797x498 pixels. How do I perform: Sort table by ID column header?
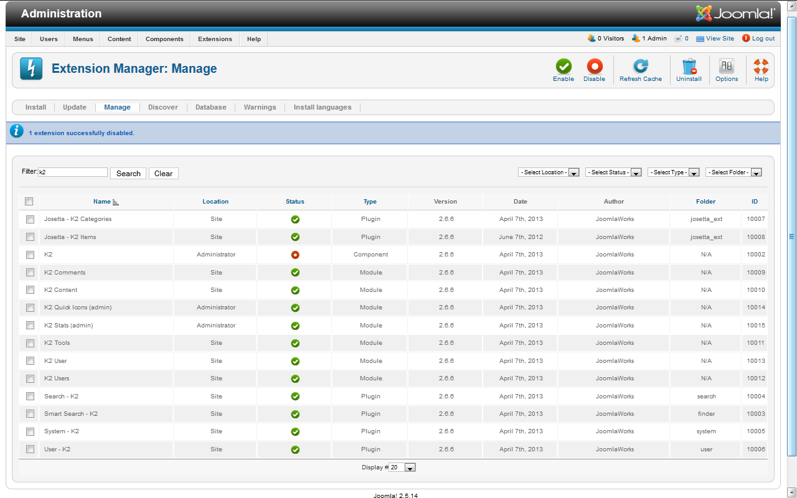point(755,202)
